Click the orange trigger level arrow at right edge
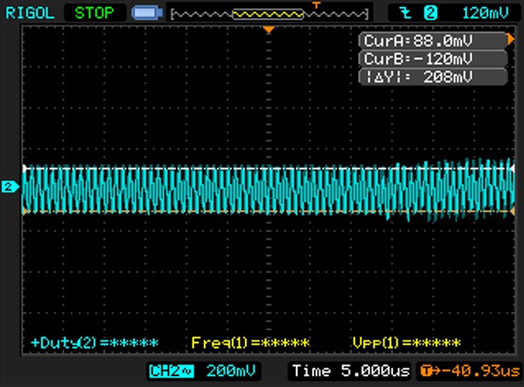Screen dimensions: 524x387 click(510, 38)
